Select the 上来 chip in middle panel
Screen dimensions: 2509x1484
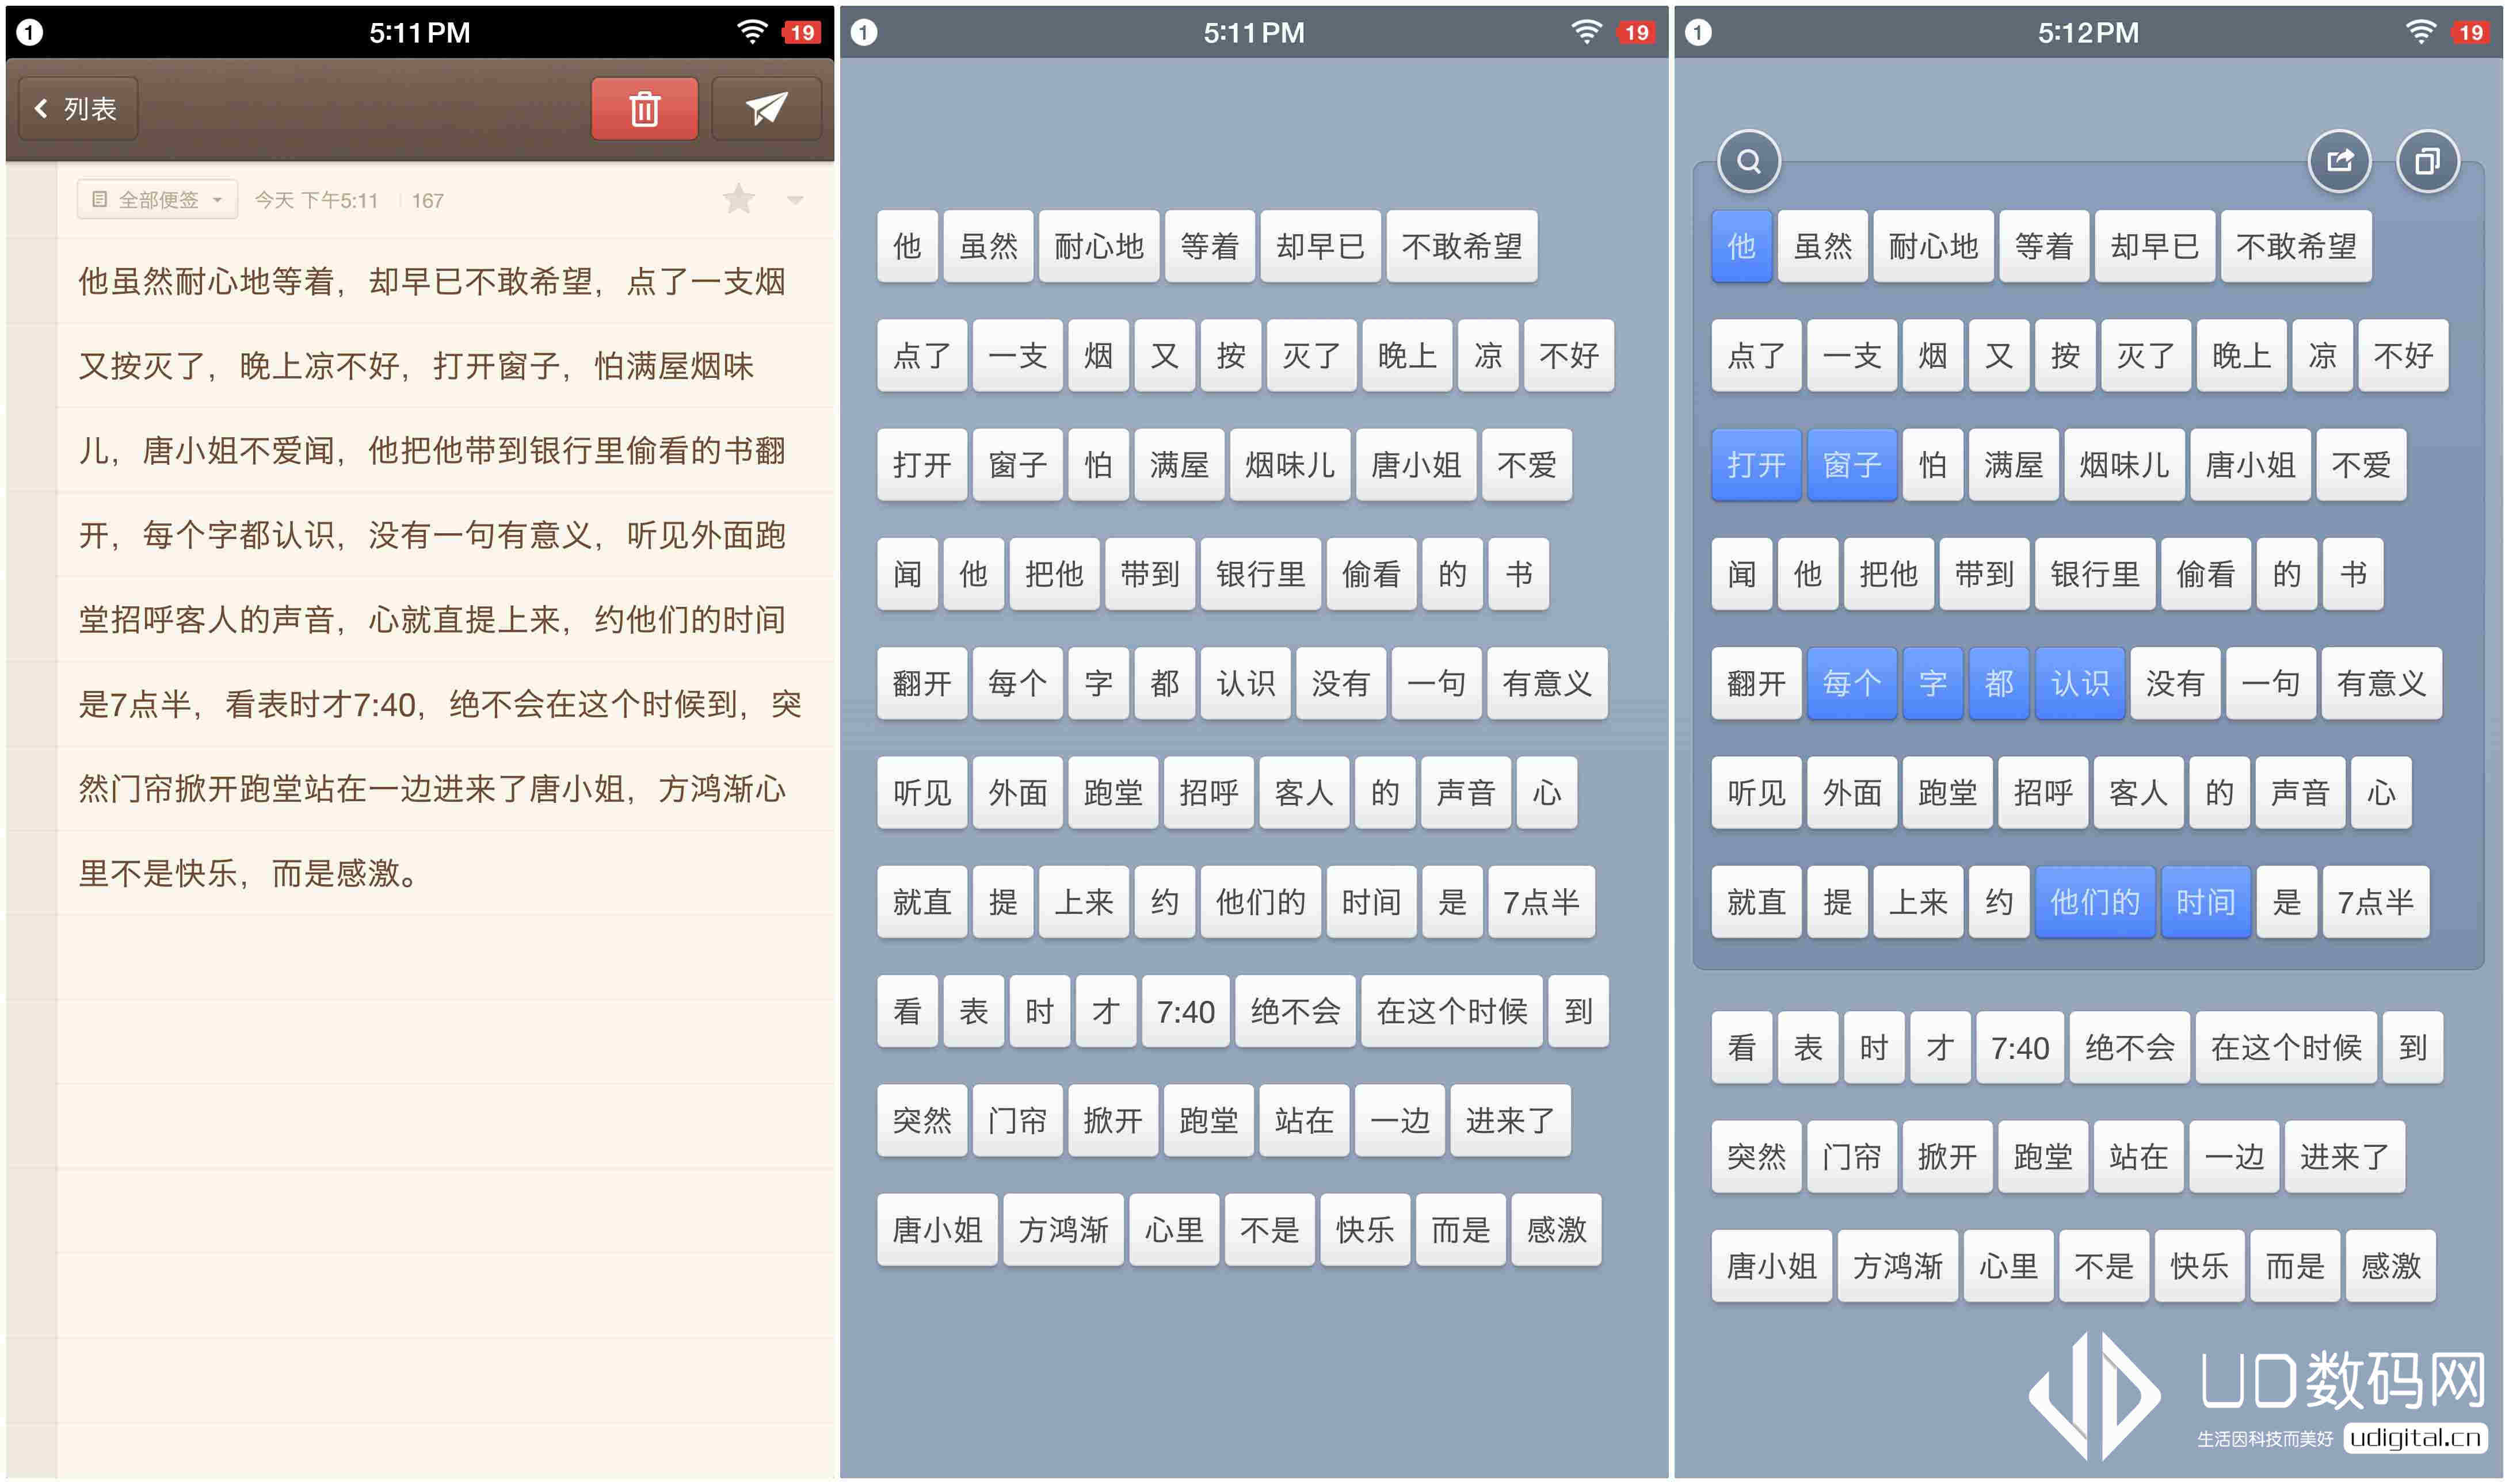click(1084, 902)
